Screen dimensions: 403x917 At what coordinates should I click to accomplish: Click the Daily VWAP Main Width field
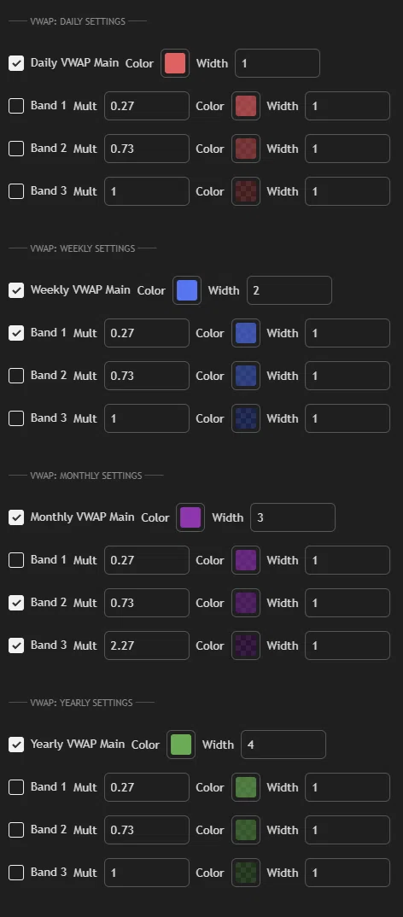point(277,63)
